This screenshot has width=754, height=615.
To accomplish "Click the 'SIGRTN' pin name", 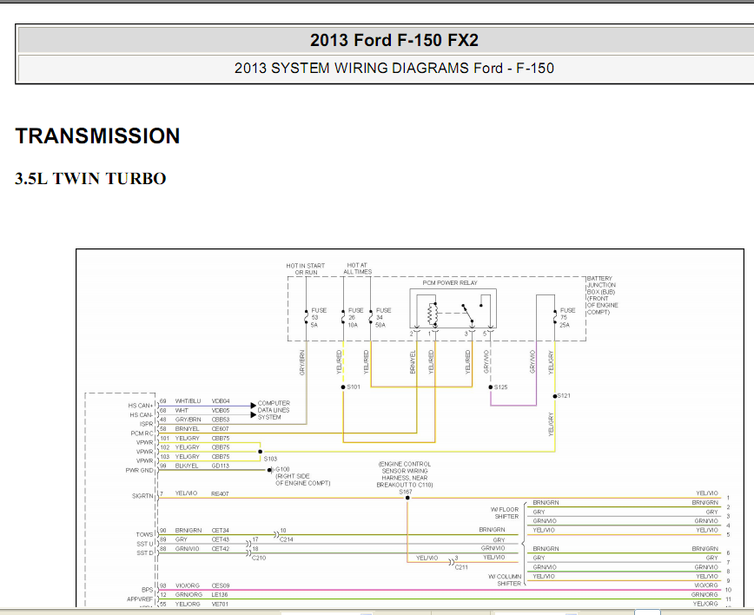I will [x=142, y=496].
